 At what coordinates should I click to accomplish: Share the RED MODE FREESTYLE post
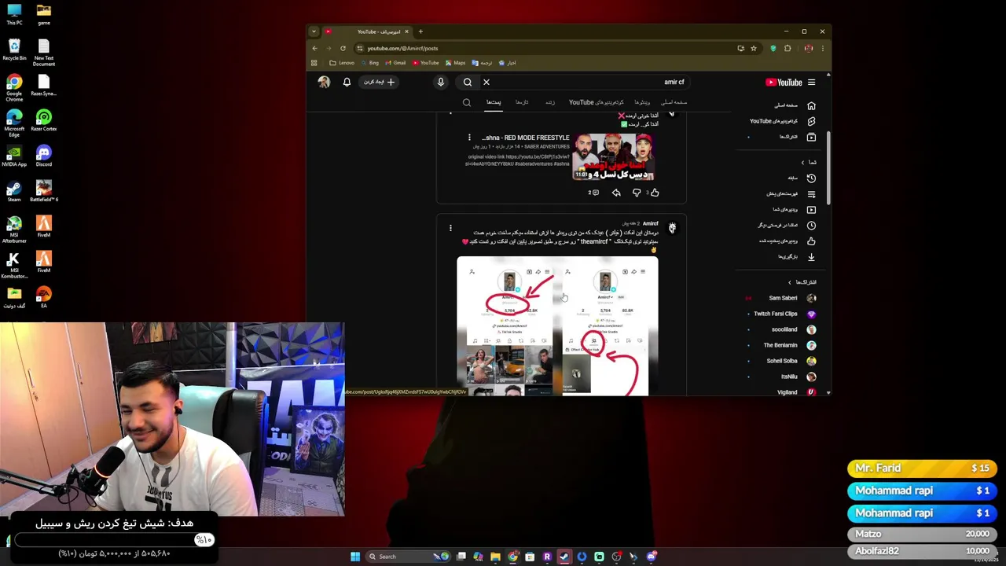616,193
